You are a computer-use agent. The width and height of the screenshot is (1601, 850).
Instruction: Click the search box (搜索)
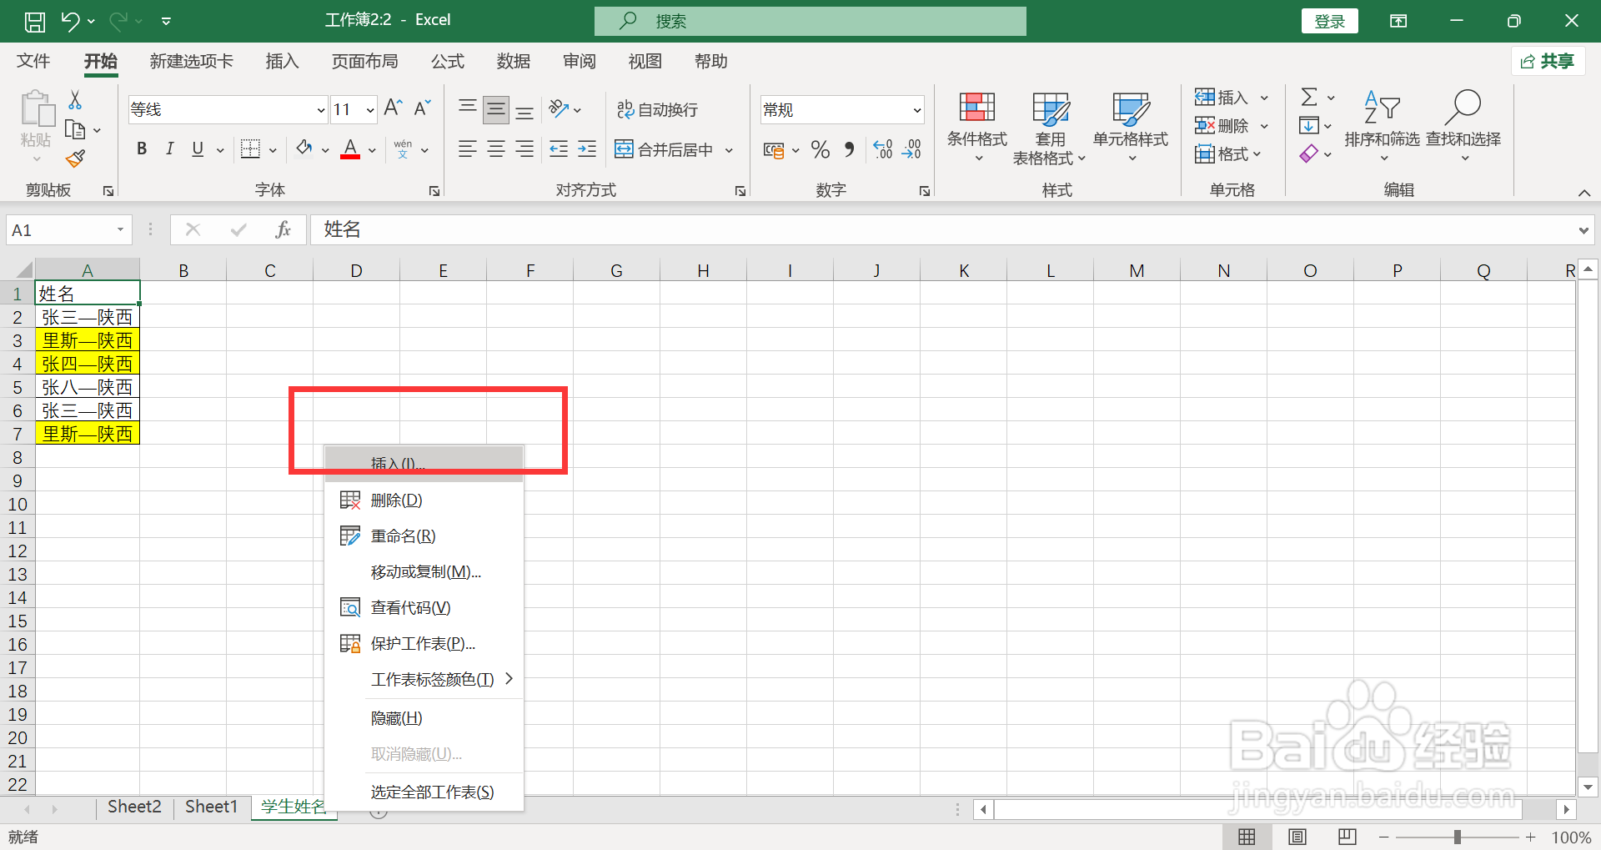810,21
